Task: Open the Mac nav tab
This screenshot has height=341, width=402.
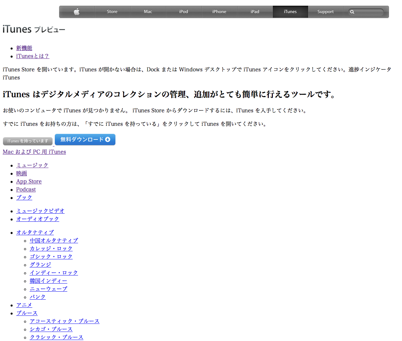Action: click(148, 12)
